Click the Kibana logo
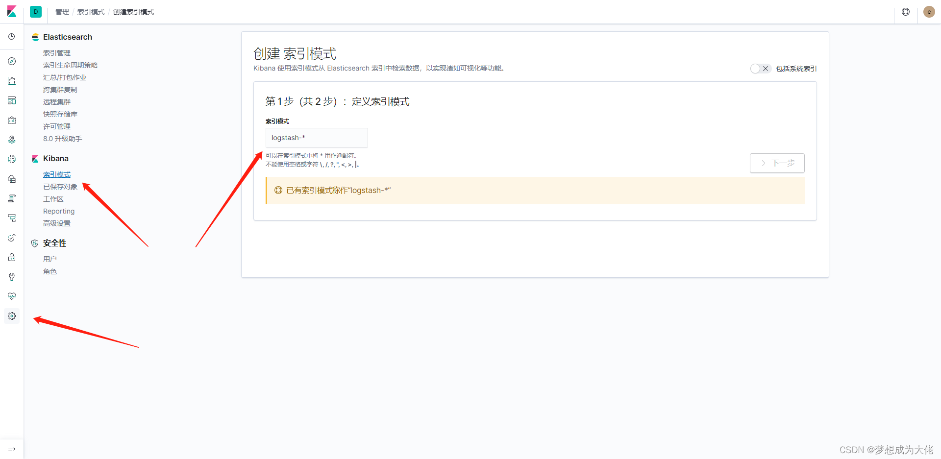Screen dimensions: 941x459 [x=11, y=11]
